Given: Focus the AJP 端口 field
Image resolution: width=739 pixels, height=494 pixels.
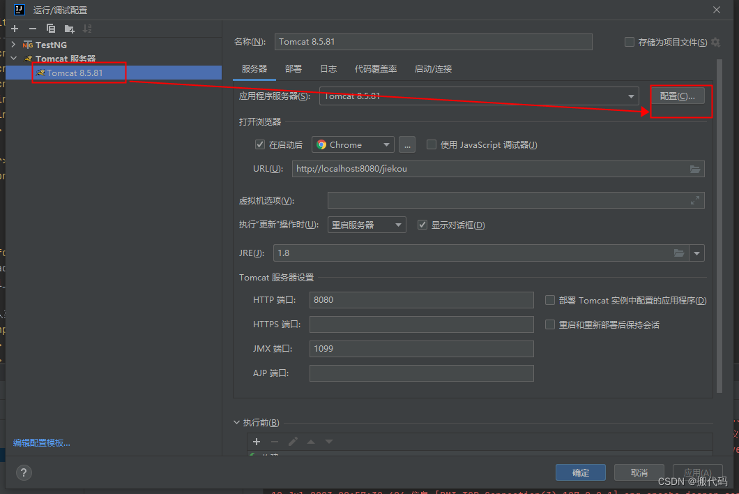Looking at the screenshot, I should pos(421,373).
